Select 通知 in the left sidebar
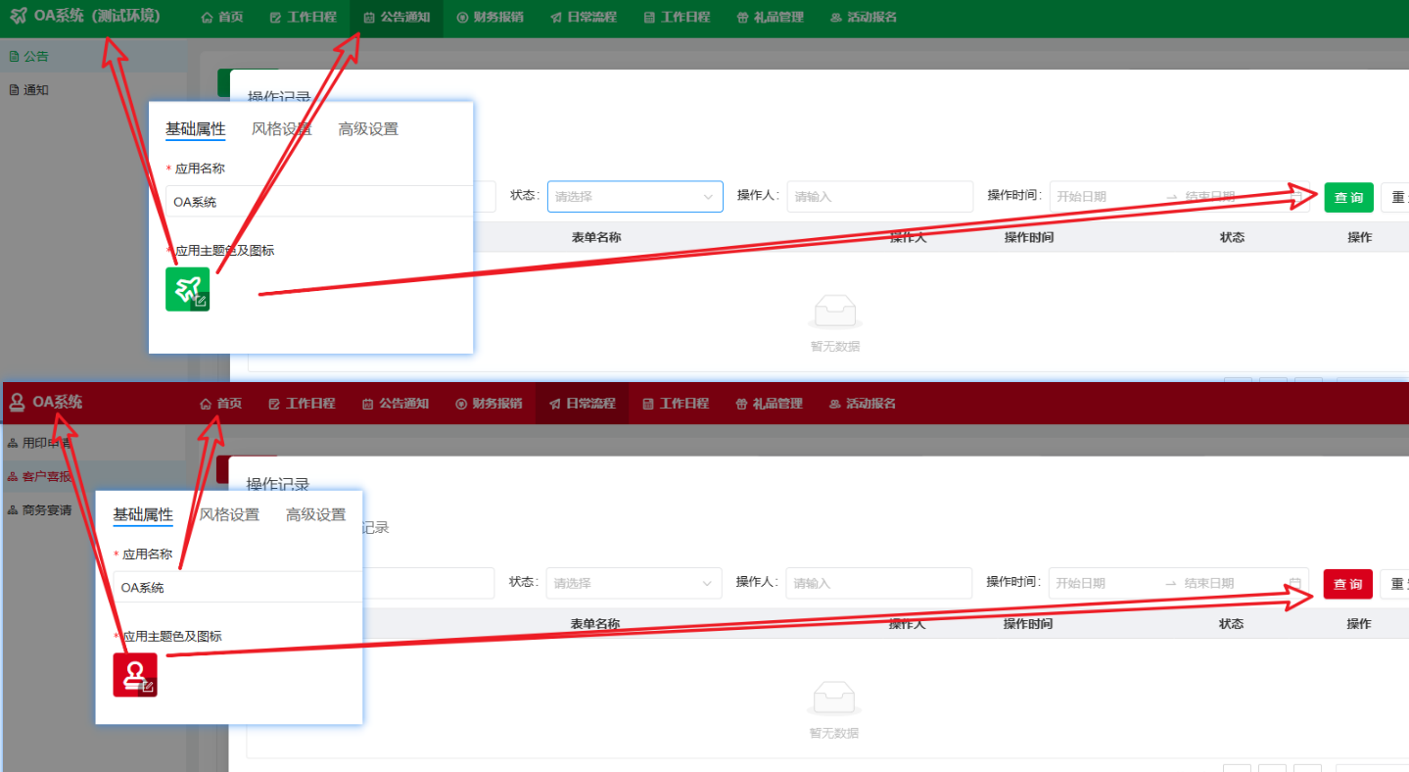 coord(36,90)
